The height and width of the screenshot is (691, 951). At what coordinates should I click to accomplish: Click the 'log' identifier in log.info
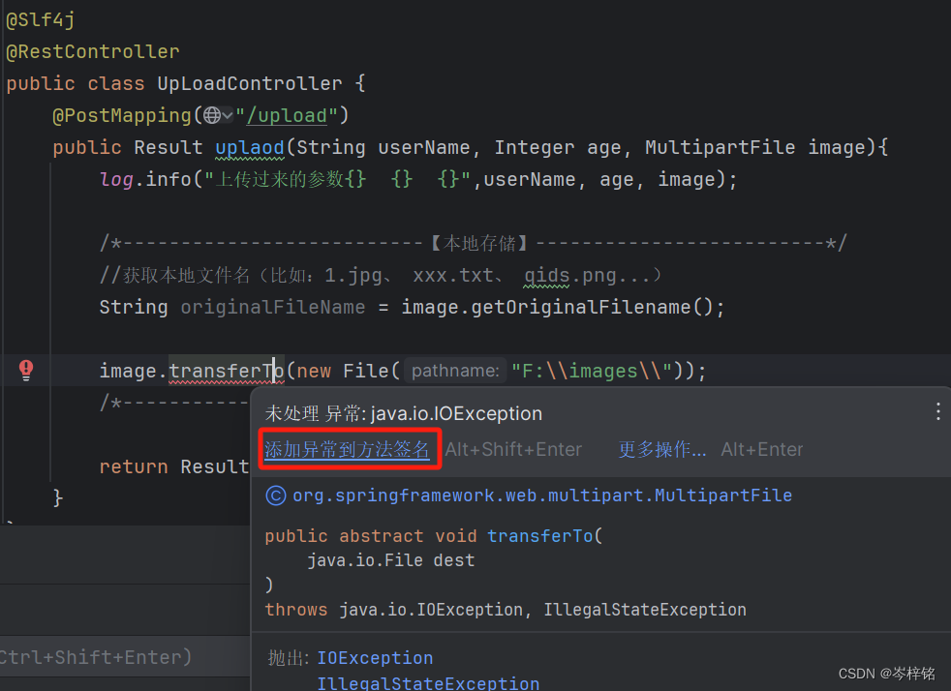(116, 179)
